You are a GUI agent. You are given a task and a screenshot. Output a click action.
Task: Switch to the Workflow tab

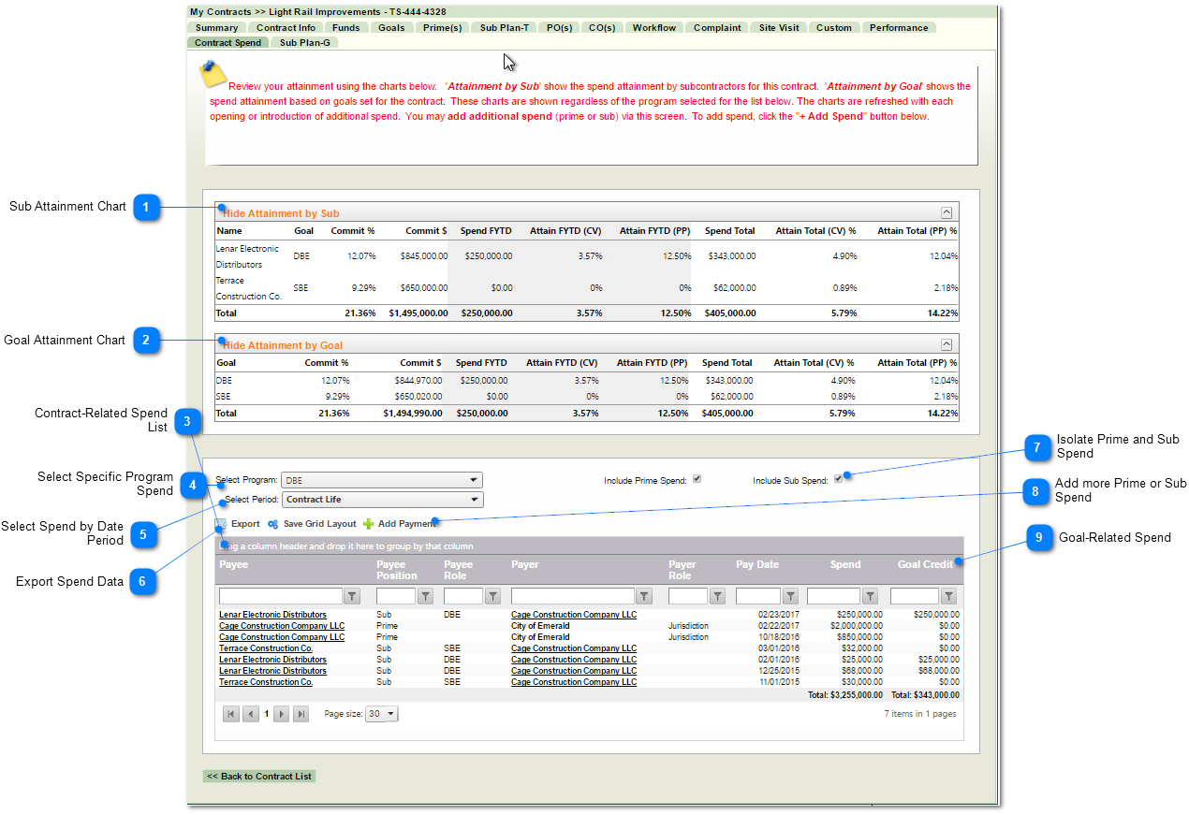point(653,28)
